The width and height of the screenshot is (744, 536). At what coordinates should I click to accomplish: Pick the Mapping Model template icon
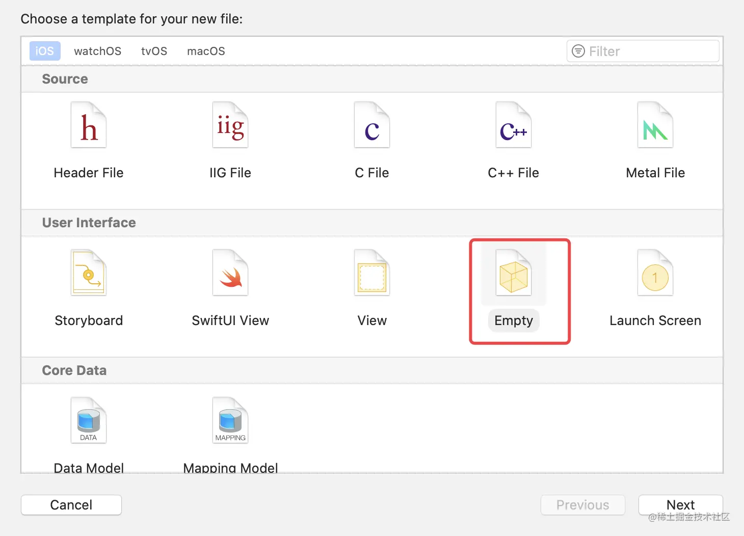pyautogui.click(x=230, y=421)
